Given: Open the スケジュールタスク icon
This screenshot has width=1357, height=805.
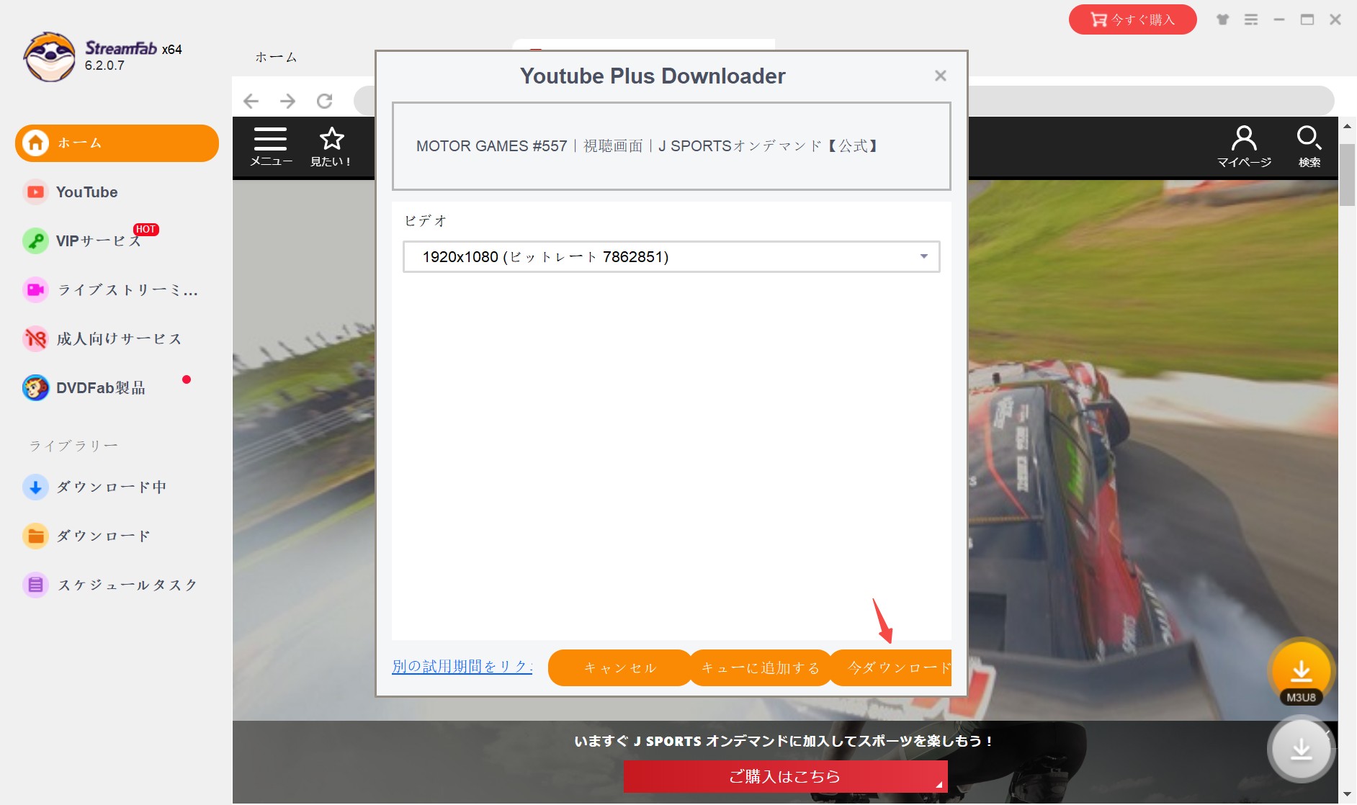Looking at the screenshot, I should 35,585.
